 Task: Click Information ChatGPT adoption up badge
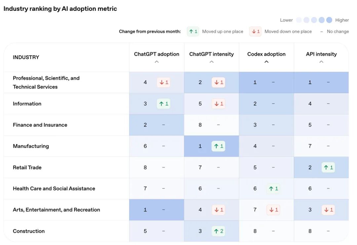164,104
